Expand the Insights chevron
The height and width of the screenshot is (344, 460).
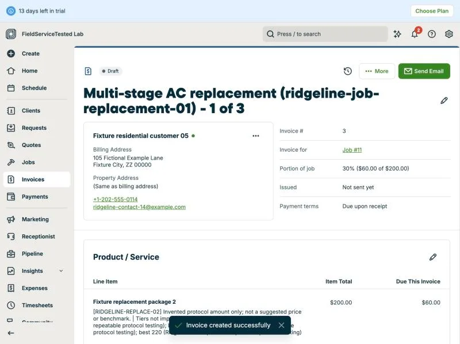61,271
